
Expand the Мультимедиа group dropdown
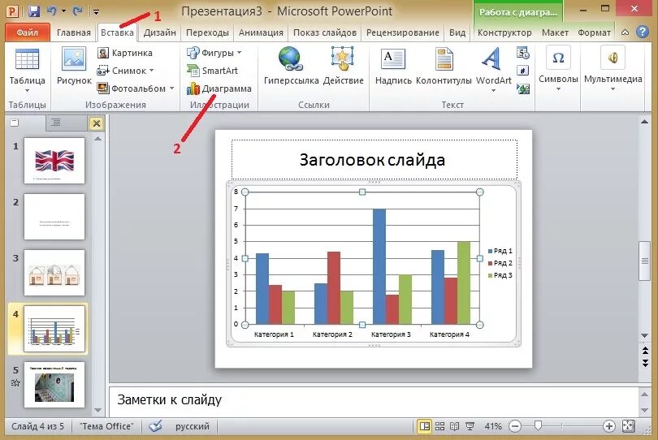[613, 89]
